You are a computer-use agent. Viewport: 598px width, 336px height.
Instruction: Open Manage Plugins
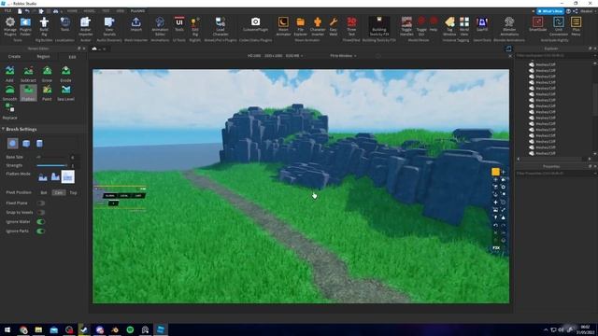[10, 26]
